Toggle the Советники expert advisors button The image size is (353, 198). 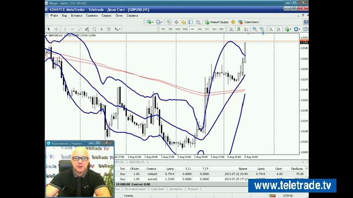249,22
